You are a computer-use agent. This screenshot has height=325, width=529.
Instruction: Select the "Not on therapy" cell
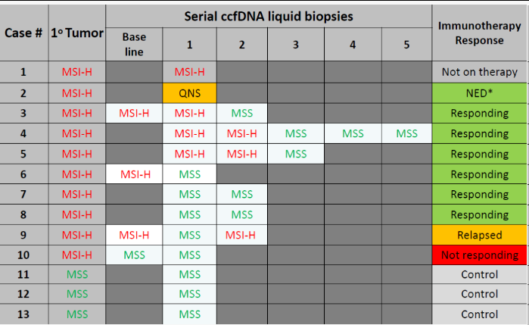(x=480, y=73)
